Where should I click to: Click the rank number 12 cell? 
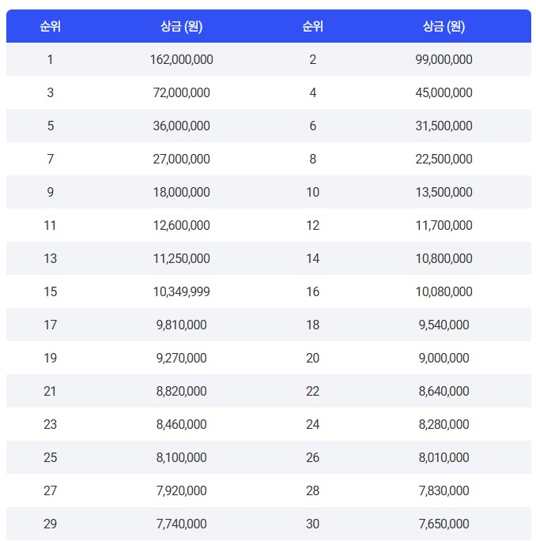pos(312,225)
